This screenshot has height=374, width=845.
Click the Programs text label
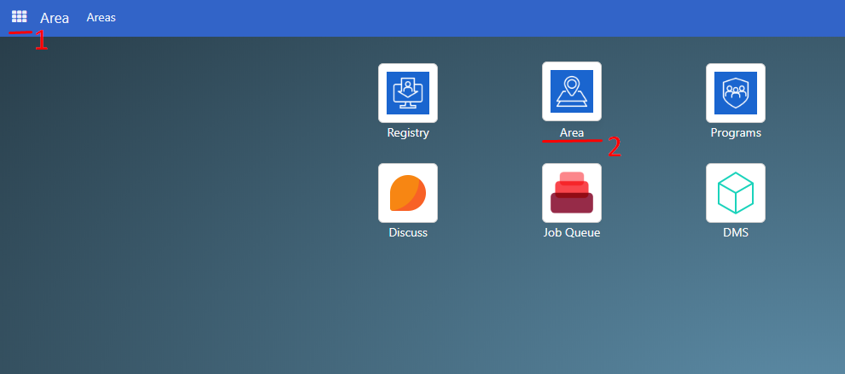click(x=736, y=133)
